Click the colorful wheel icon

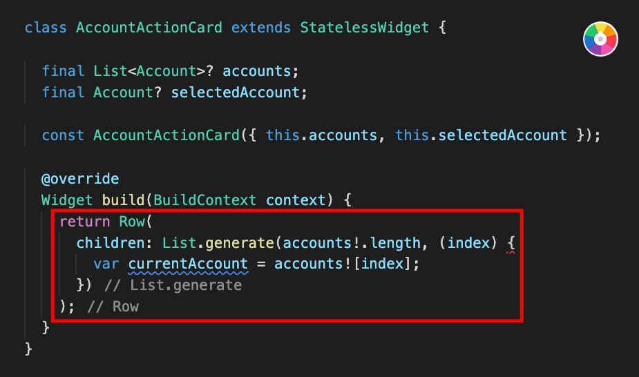click(x=600, y=39)
